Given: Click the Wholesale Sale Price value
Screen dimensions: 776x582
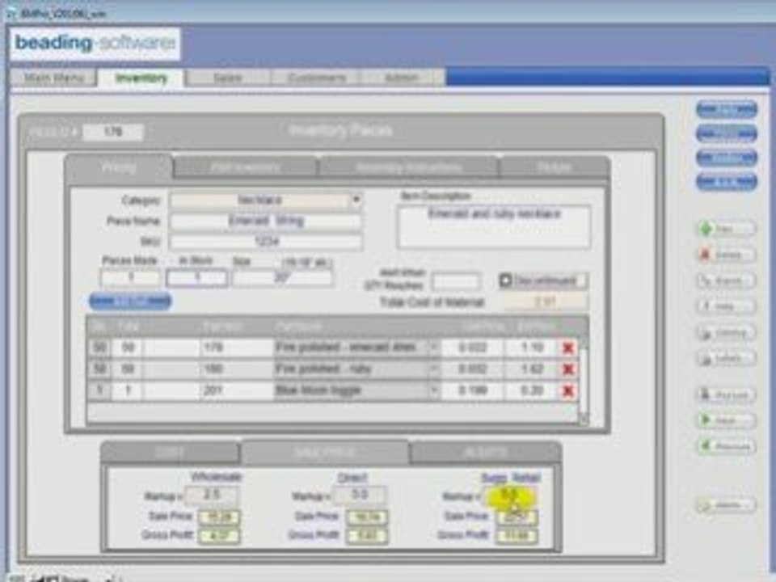Looking at the screenshot, I should tap(219, 517).
